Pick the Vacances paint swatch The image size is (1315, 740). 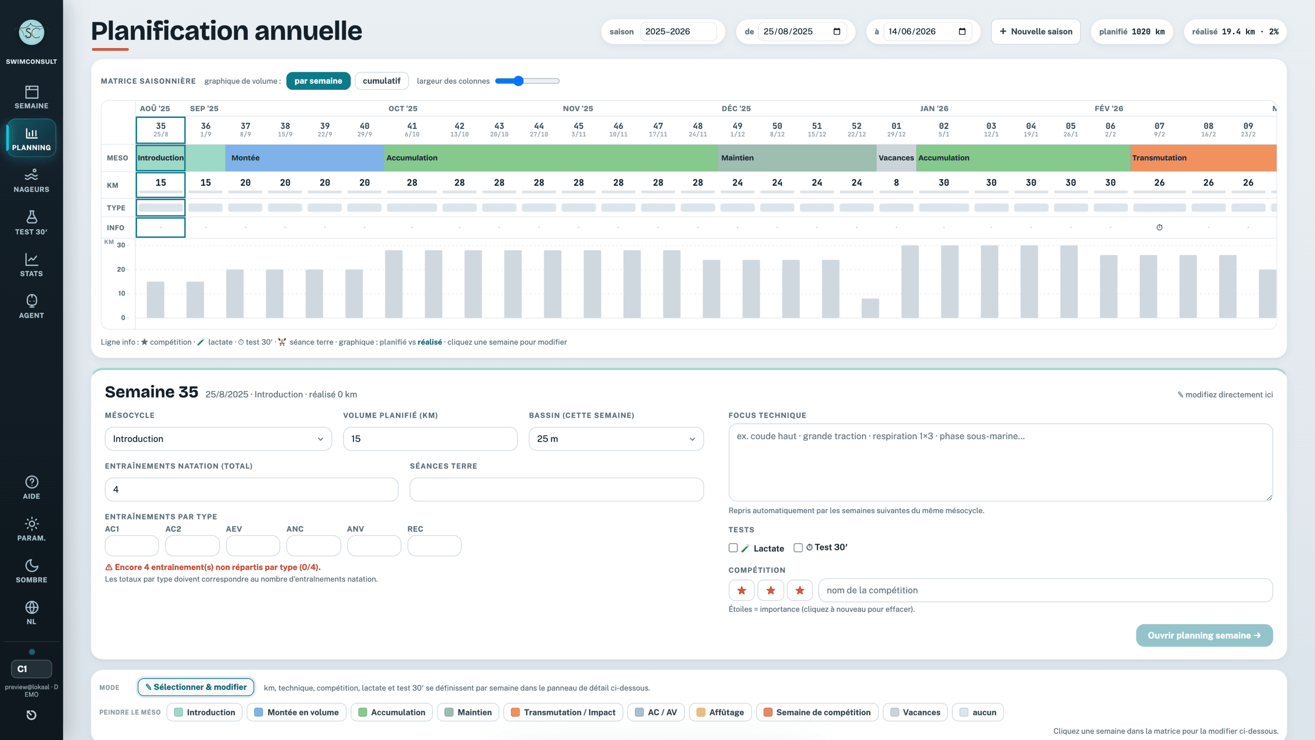pyautogui.click(x=915, y=712)
